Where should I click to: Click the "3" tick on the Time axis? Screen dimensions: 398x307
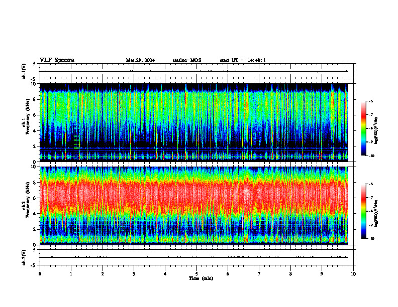(134, 274)
